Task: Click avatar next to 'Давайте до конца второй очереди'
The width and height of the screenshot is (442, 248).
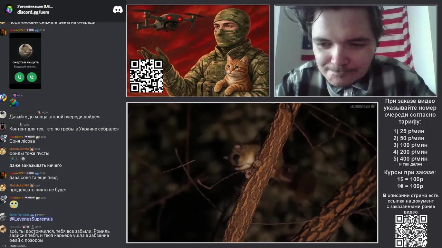Action: point(3,115)
